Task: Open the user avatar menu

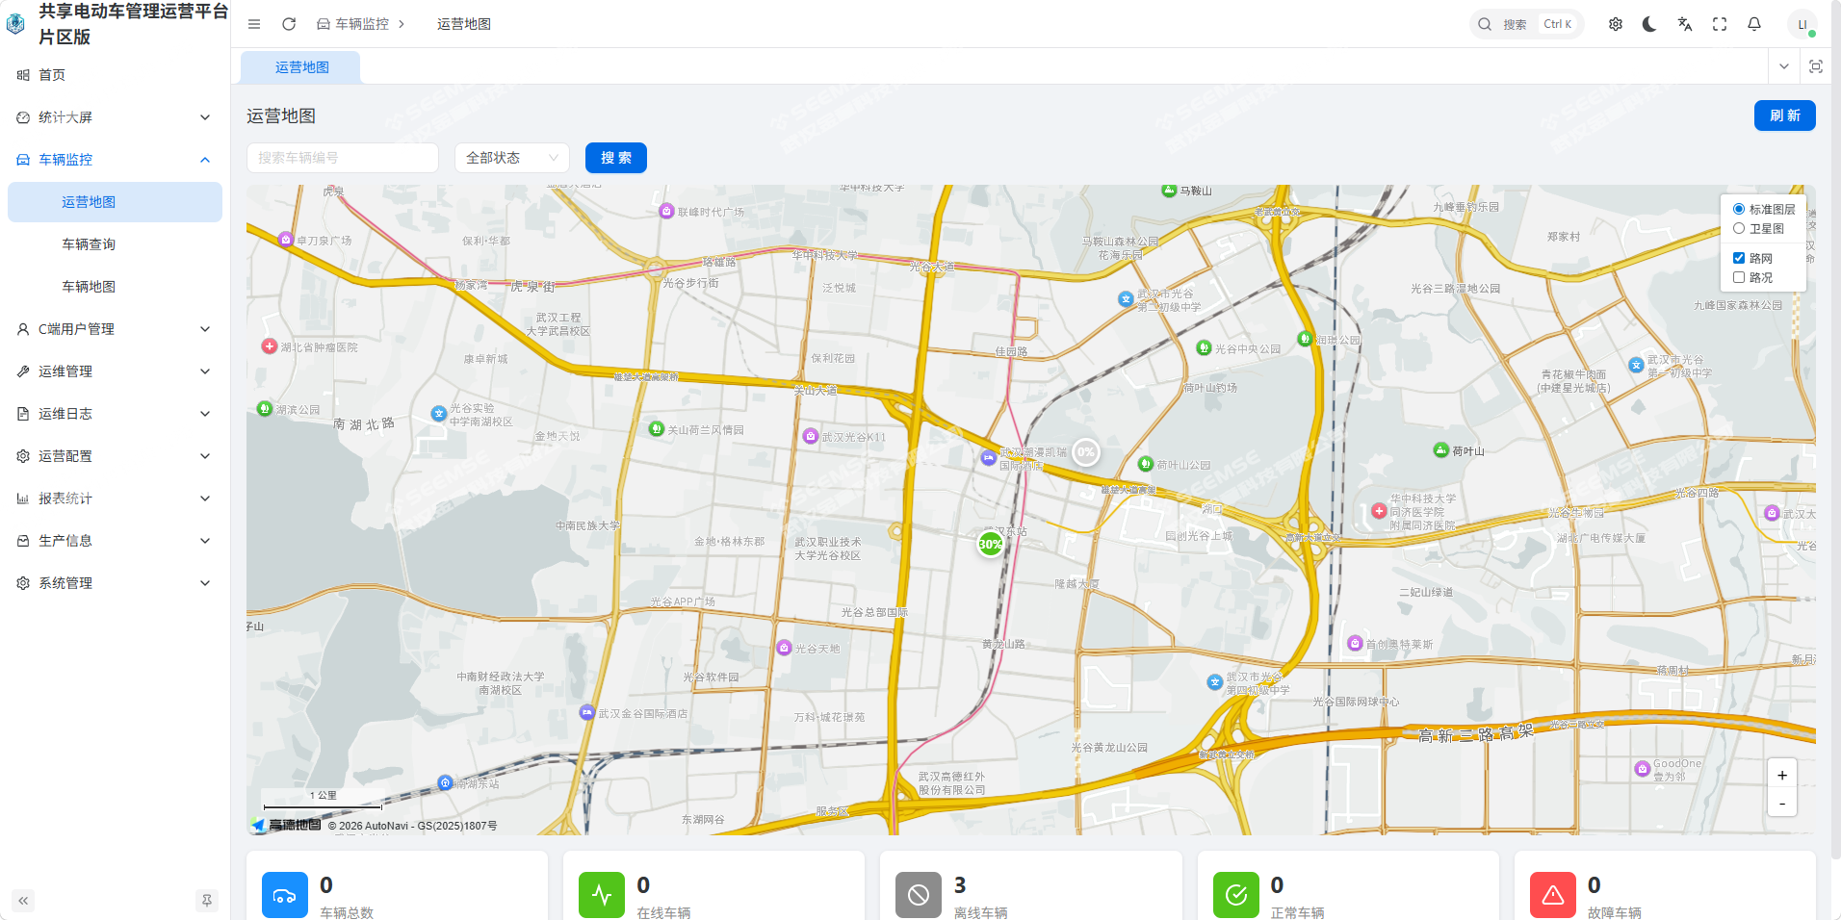Action: [1802, 24]
